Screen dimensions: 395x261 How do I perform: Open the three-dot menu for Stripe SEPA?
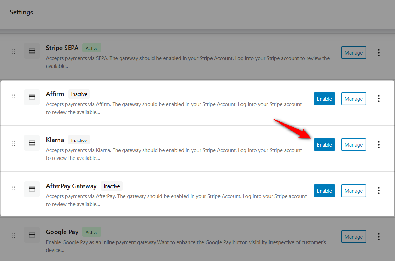click(379, 52)
